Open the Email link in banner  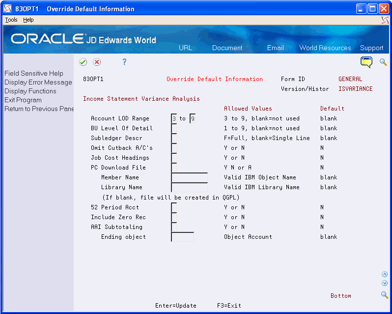[275, 48]
